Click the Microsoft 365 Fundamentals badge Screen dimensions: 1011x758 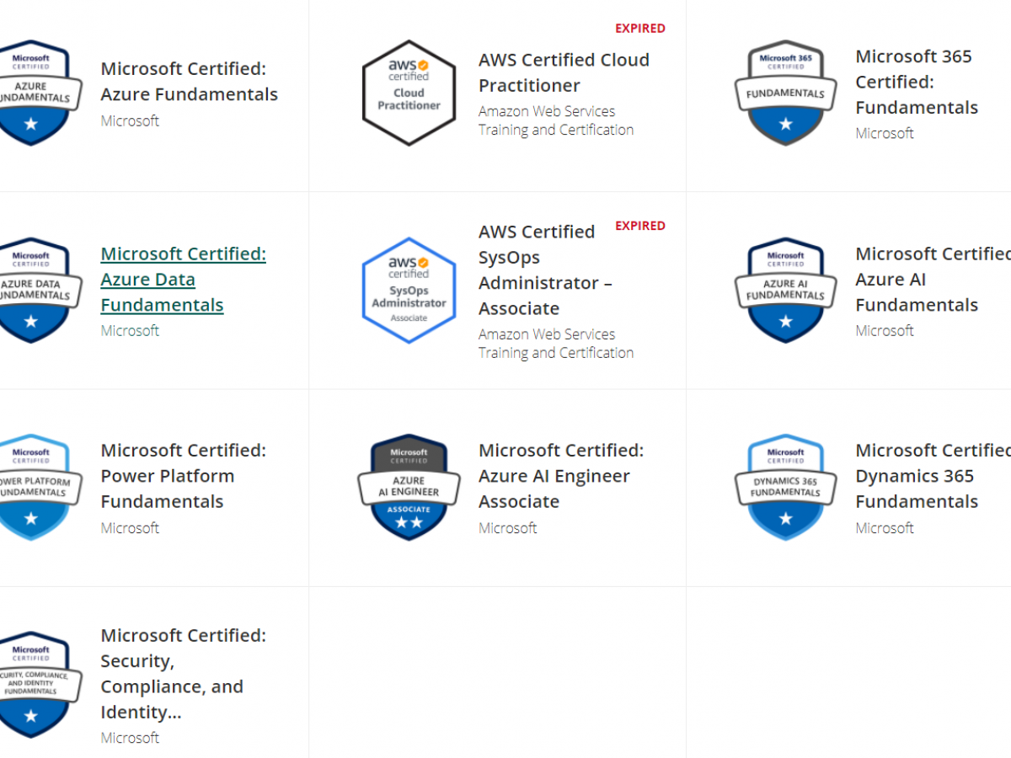tap(785, 93)
